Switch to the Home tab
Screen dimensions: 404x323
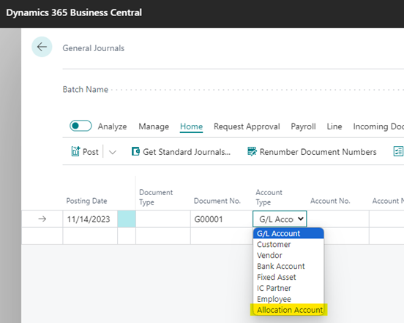pyautogui.click(x=191, y=126)
